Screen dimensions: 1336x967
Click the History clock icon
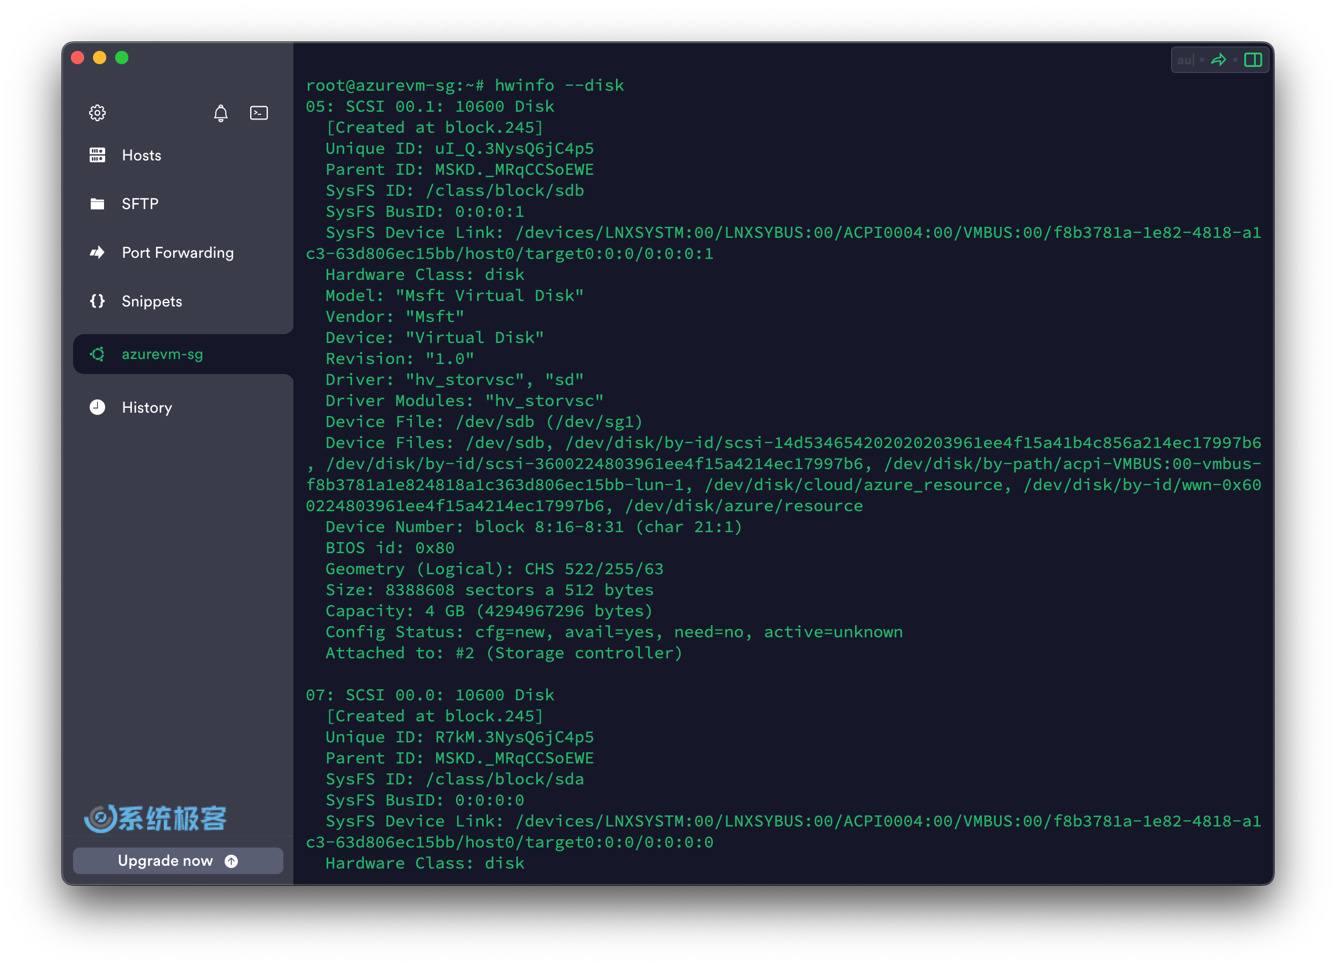97,408
